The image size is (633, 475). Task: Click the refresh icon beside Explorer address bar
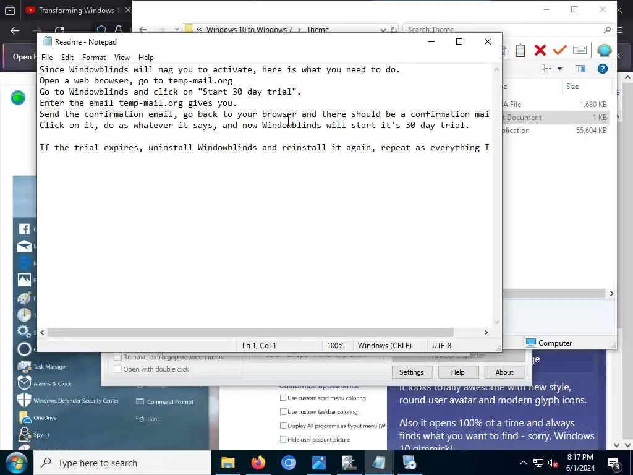(x=393, y=30)
